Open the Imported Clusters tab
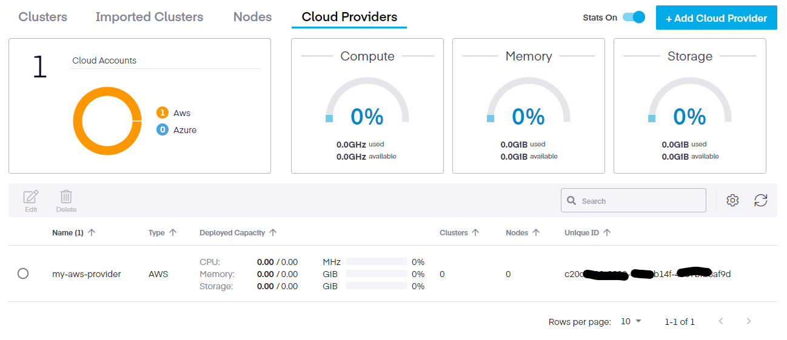This screenshot has width=787, height=340. 149,17
